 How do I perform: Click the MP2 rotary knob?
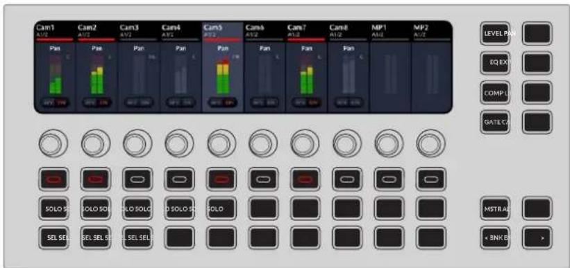coord(430,143)
